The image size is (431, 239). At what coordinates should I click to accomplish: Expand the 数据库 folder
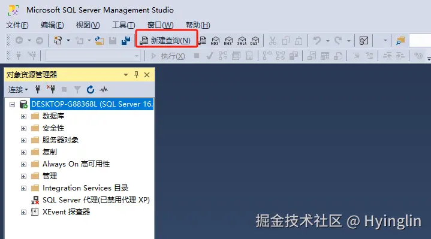(x=23, y=116)
